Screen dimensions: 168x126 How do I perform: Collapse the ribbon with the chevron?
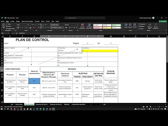[x=166, y=30]
